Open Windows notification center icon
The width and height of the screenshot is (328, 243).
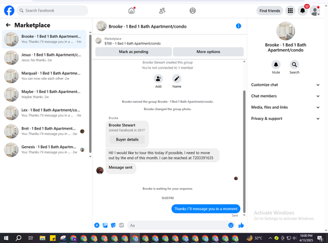tap(320, 238)
